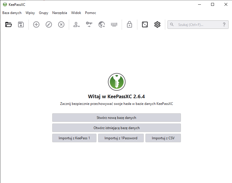This screenshot has width=232, height=183.
Task: Lock database with the padlock icon
Action: tap(130, 24)
